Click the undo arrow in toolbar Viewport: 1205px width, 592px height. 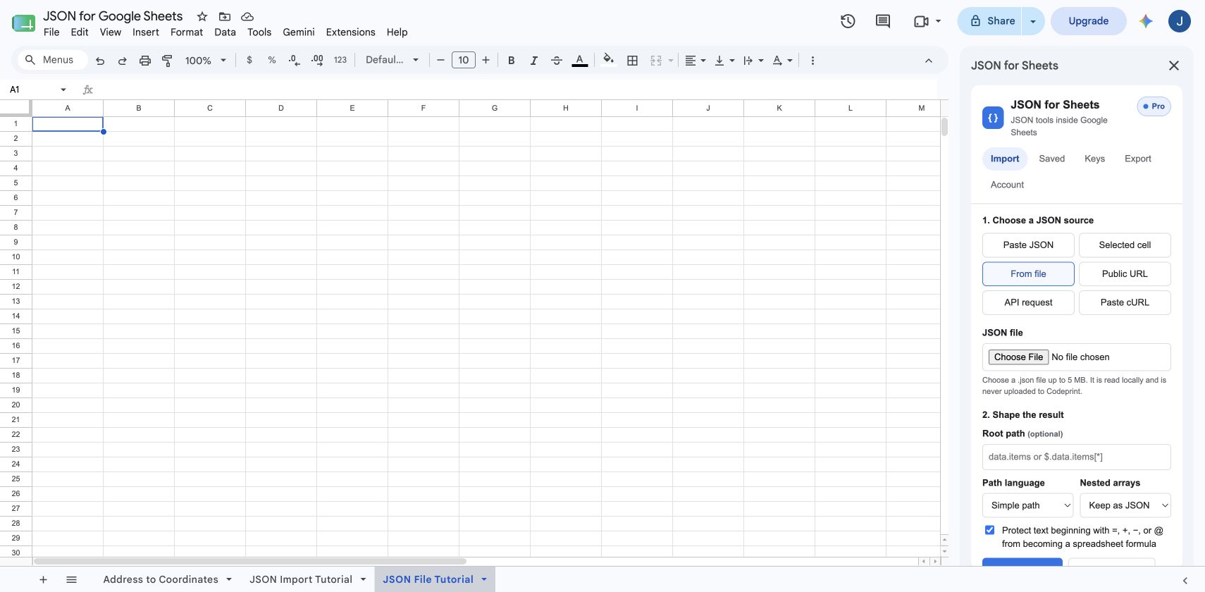[100, 61]
